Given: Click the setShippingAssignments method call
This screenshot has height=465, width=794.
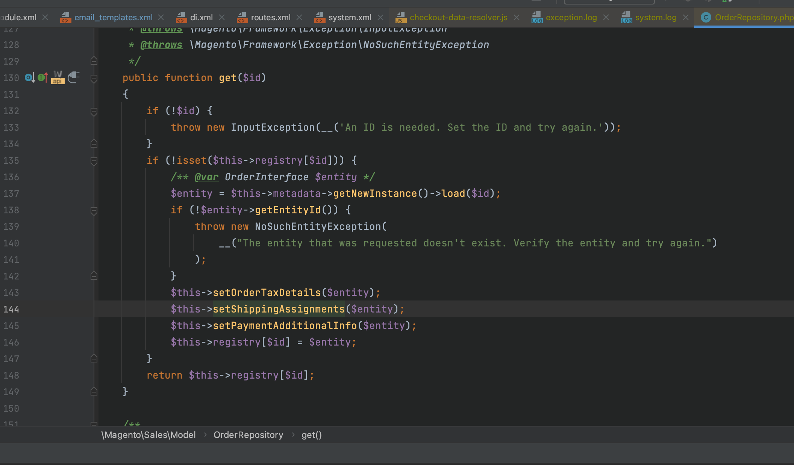Looking at the screenshot, I should tap(279, 309).
